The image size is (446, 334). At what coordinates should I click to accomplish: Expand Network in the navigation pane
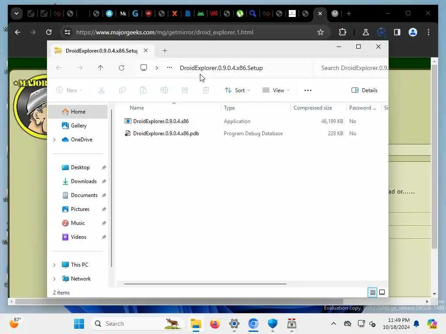pyautogui.click(x=54, y=279)
